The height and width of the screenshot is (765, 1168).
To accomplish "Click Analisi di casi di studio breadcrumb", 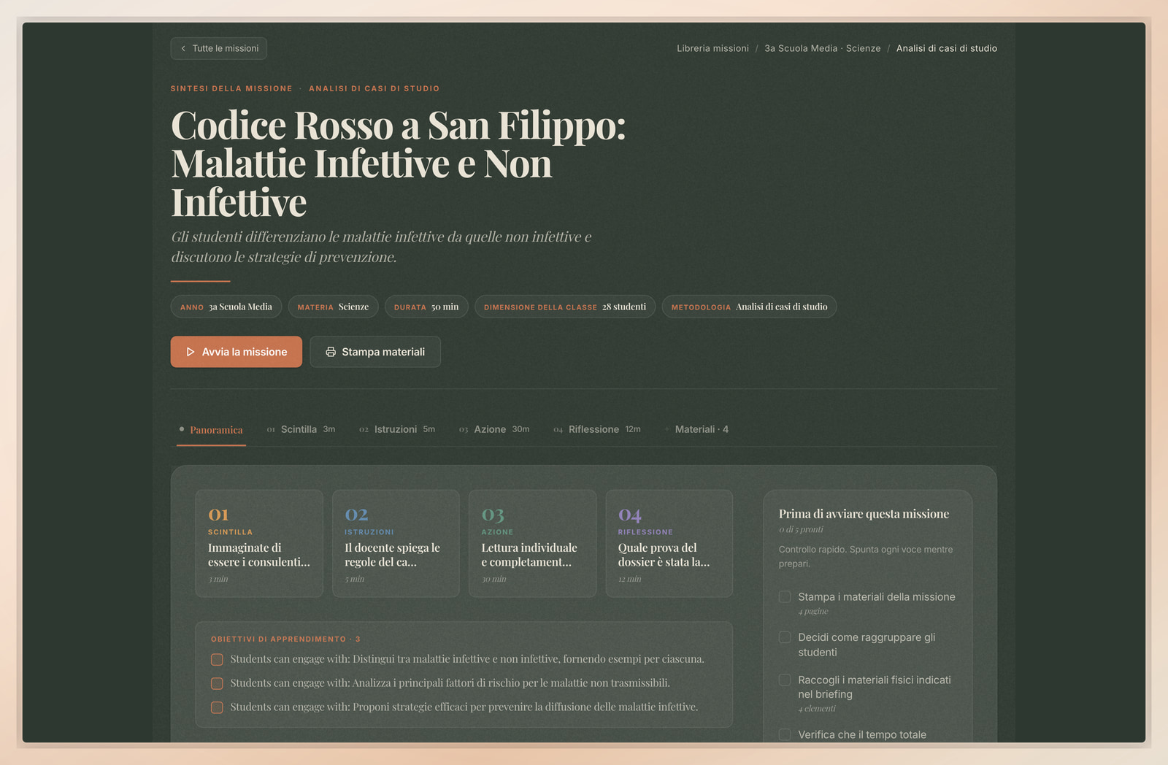I will (947, 48).
